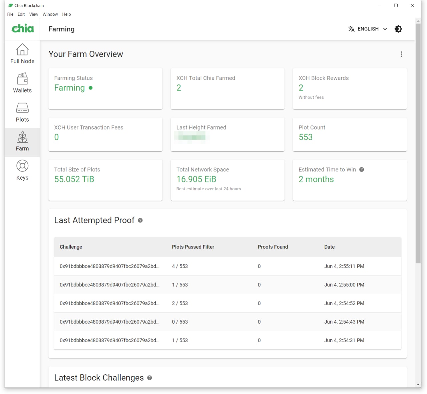
Task: Go to the Plots section
Action: point(22,112)
